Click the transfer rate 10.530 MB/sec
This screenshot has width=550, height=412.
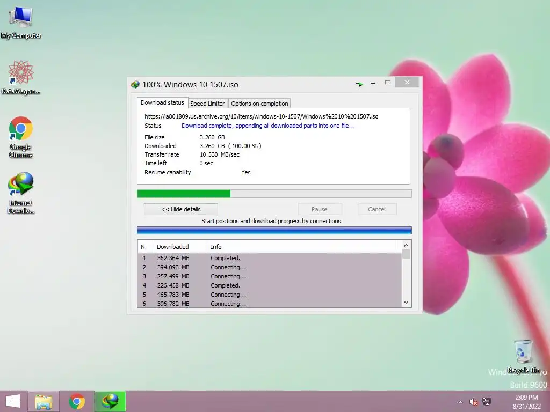click(x=220, y=154)
